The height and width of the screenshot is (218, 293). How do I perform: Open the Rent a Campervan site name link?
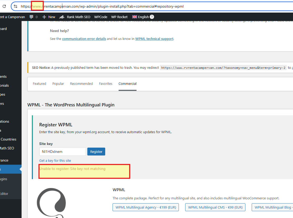(12, 17)
